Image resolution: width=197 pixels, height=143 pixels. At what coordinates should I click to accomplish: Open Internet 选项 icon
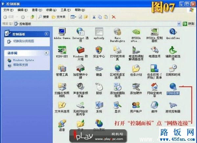[x=80, y=32]
